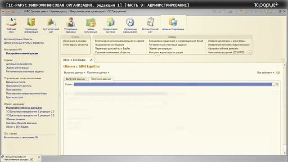Viewport: 288px width, 162px height.
Task: Click the vertical scrollbar down arrow
Action: click(x=284, y=153)
